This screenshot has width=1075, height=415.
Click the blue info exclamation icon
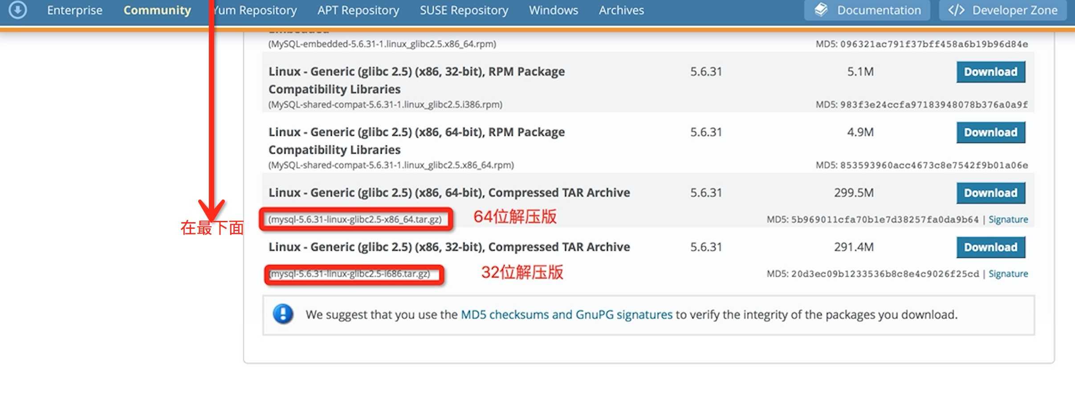point(283,314)
